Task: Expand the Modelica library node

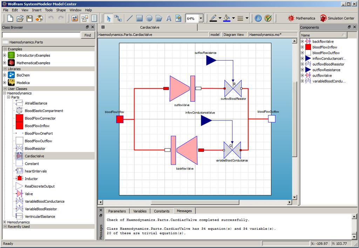Action: point(5,83)
